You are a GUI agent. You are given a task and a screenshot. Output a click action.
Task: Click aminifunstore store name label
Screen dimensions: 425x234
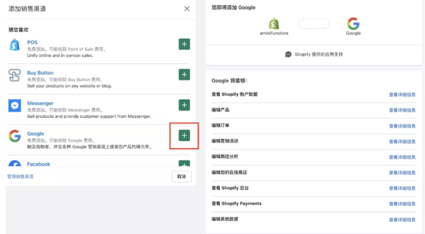274,33
